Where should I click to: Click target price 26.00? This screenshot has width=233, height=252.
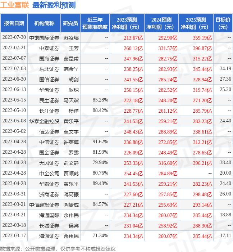[x=225, y=194]
